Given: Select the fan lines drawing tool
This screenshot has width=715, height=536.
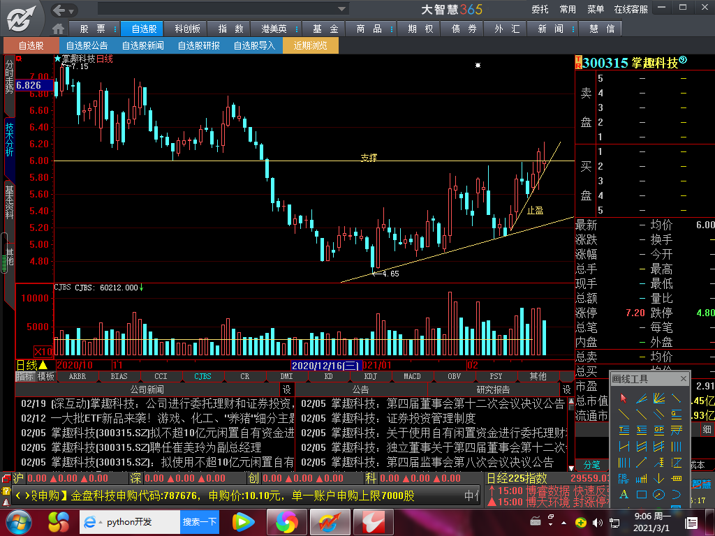Looking at the screenshot, I should (x=659, y=398).
